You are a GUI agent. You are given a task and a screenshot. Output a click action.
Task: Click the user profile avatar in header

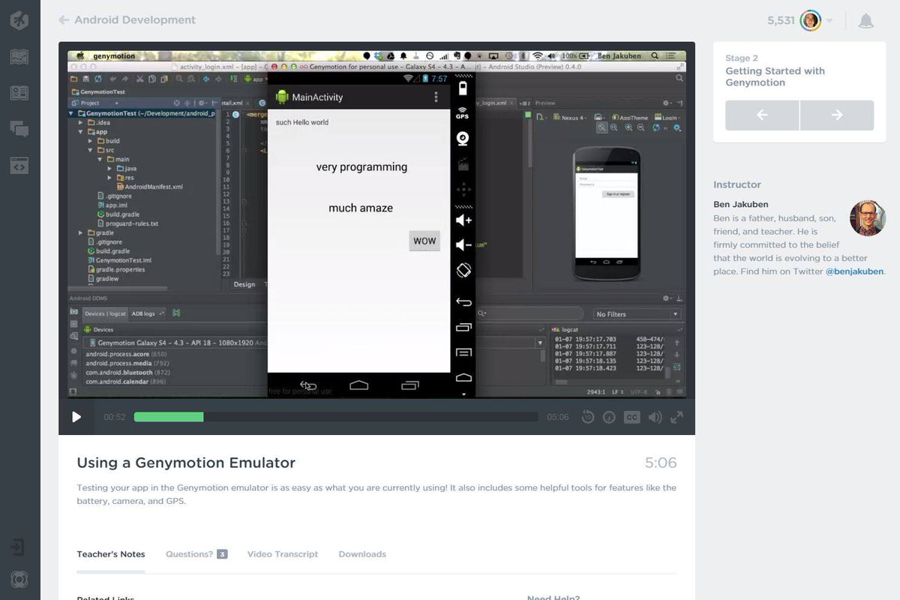(x=811, y=20)
